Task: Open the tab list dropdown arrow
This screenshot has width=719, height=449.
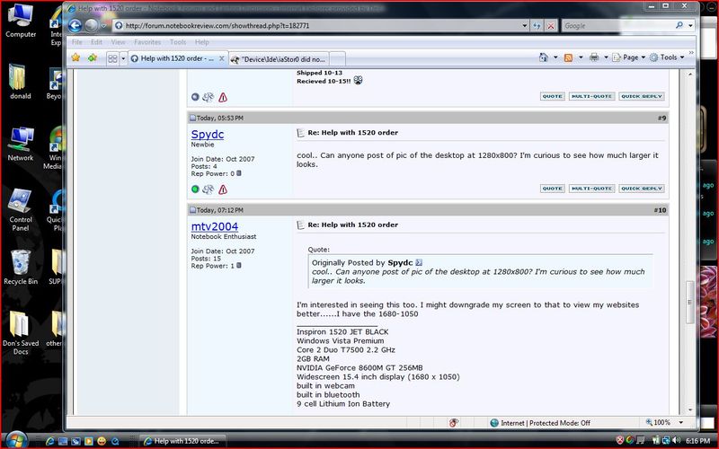Action: point(123,58)
